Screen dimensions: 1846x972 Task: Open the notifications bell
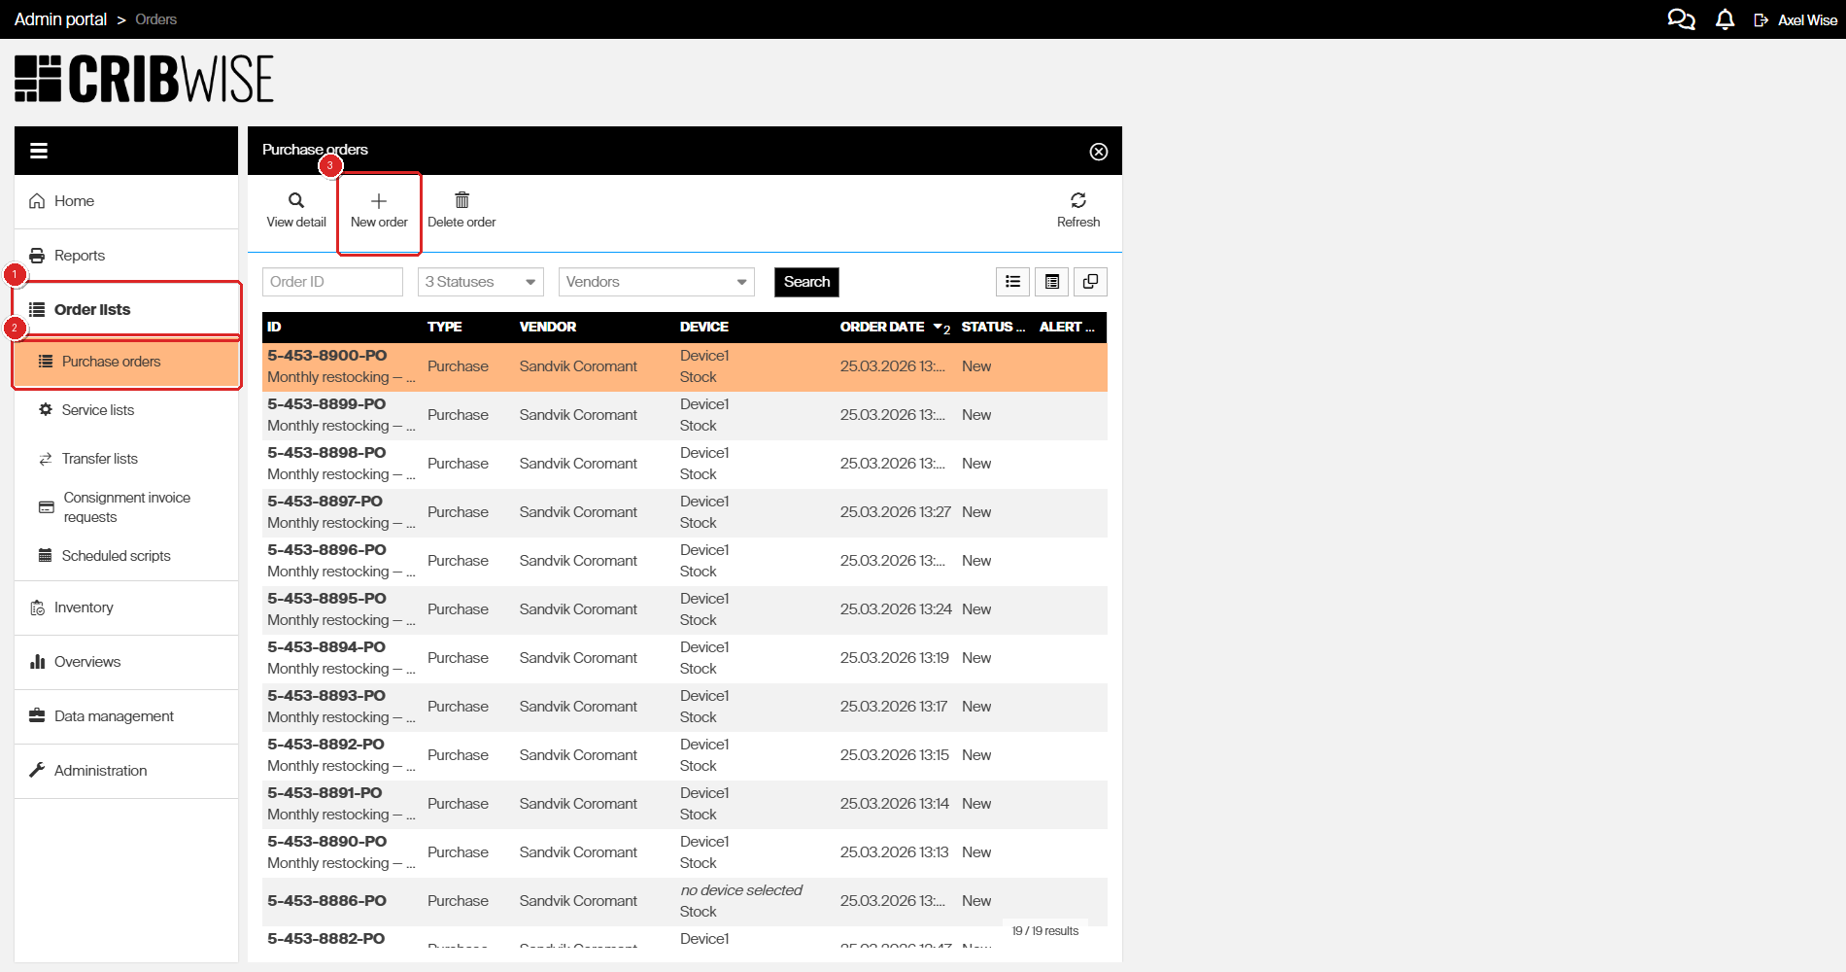click(x=1725, y=19)
